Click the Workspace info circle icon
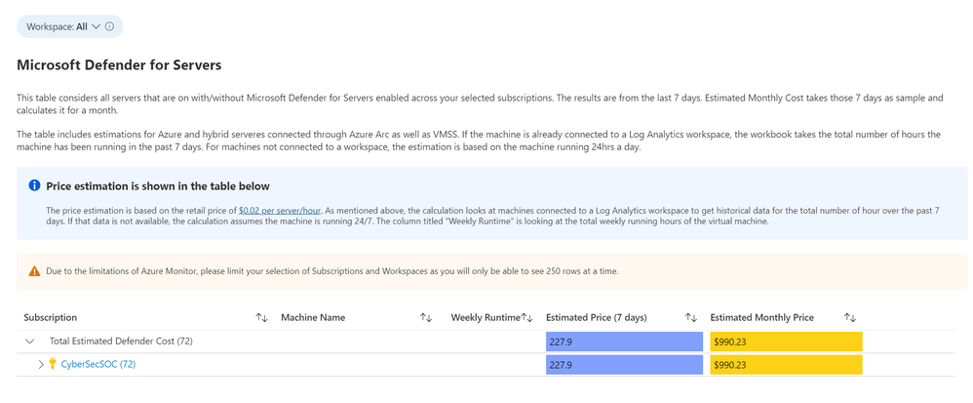 coord(110,26)
